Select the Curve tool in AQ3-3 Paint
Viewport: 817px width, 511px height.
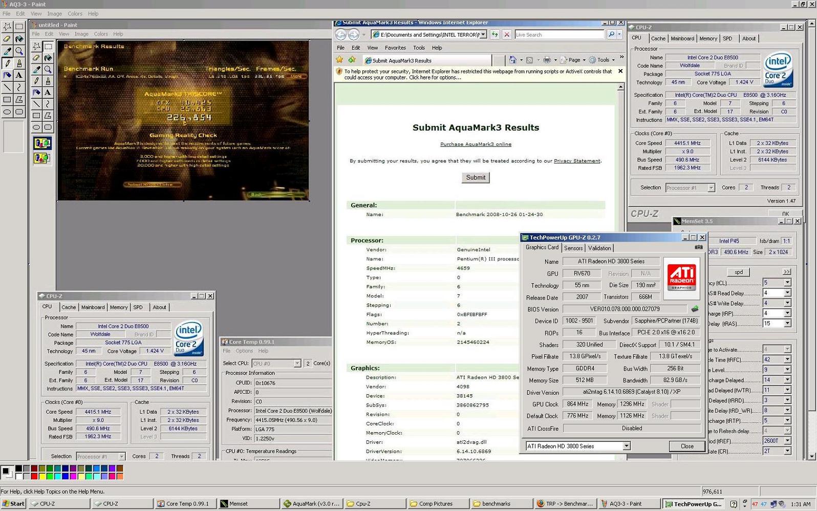[x=19, y=88]
